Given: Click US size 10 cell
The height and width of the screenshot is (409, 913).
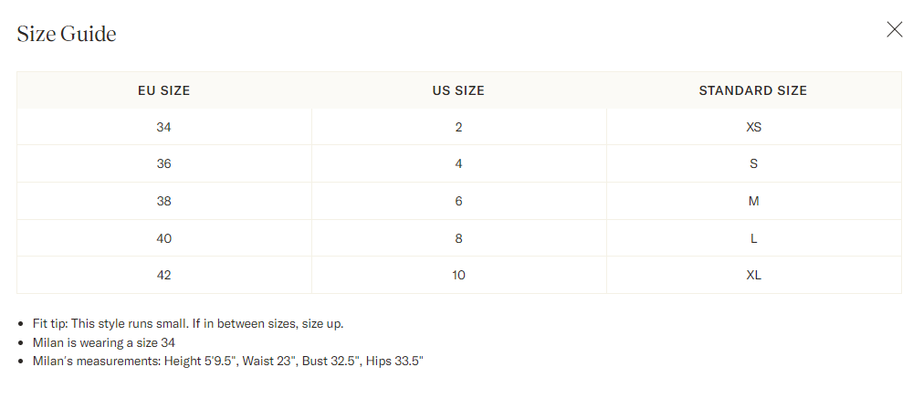Looking at the screenshot, I should tap(459, 275).
